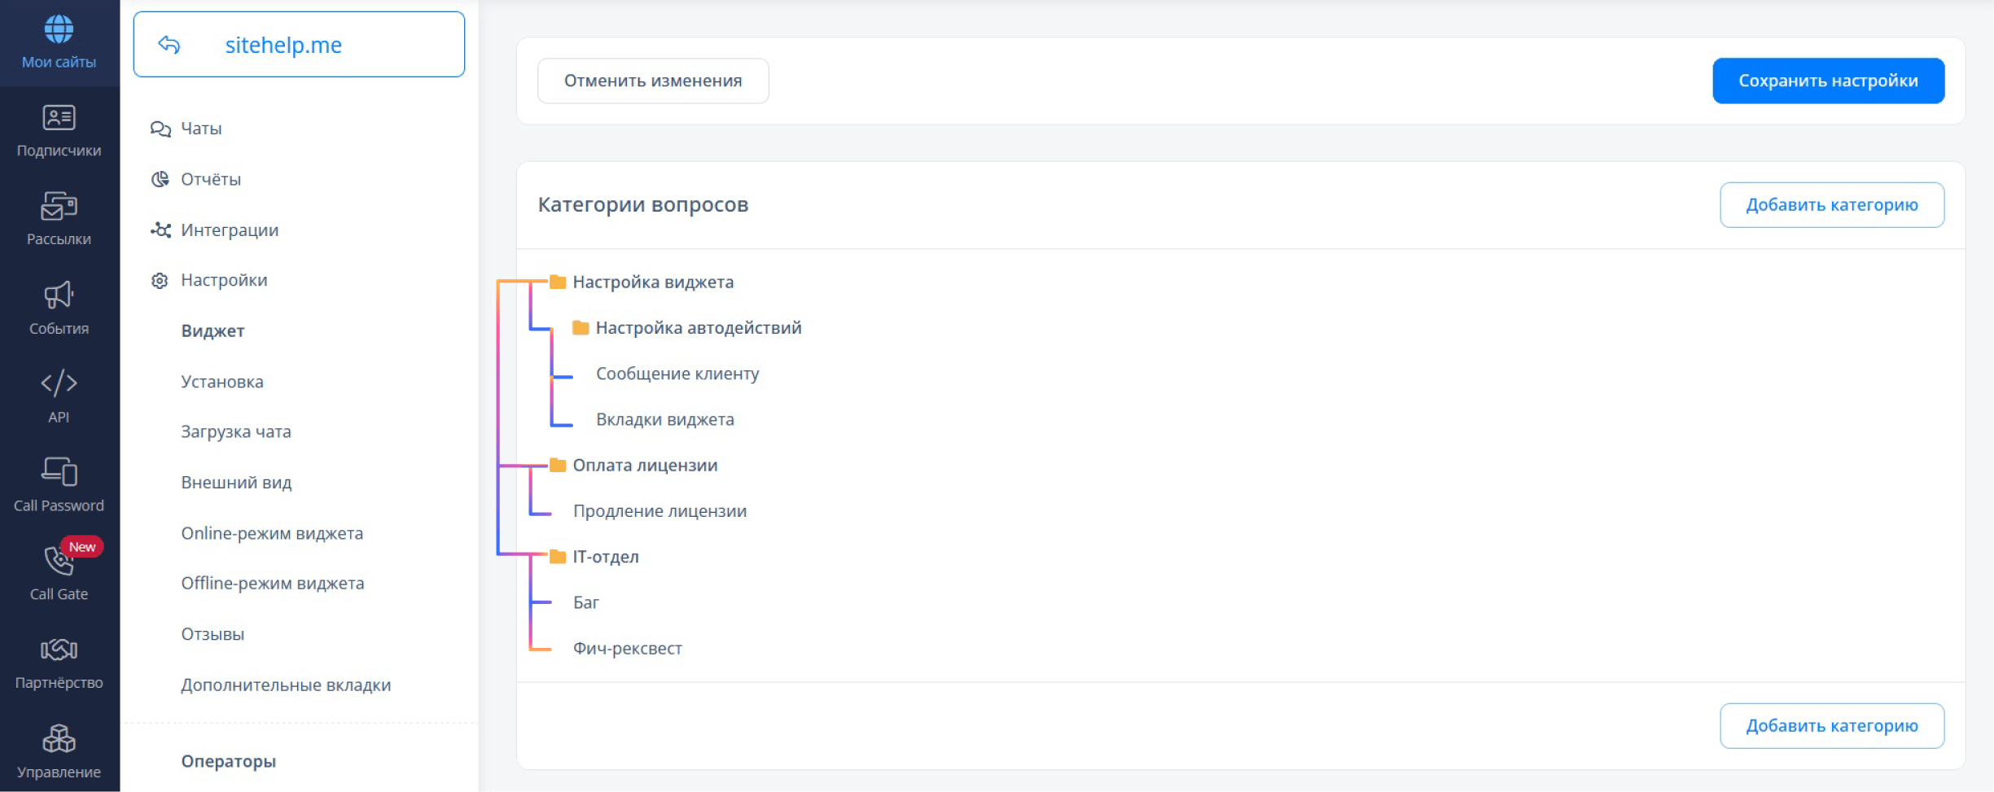The image size is (1994, 792).
Task: Open the Call Gate phone icon
Action: pyautogui.click(x=59, y=560)
